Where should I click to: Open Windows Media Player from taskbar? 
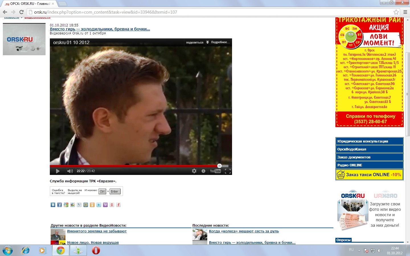point(42,251)
